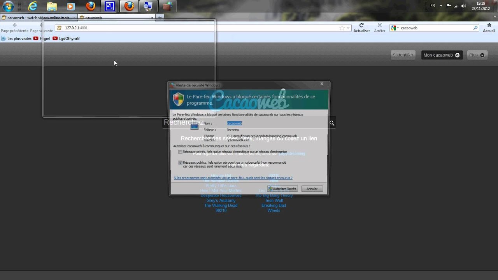Open the LgdOfhyrul3 YouTube bookmark

point(66,38)
